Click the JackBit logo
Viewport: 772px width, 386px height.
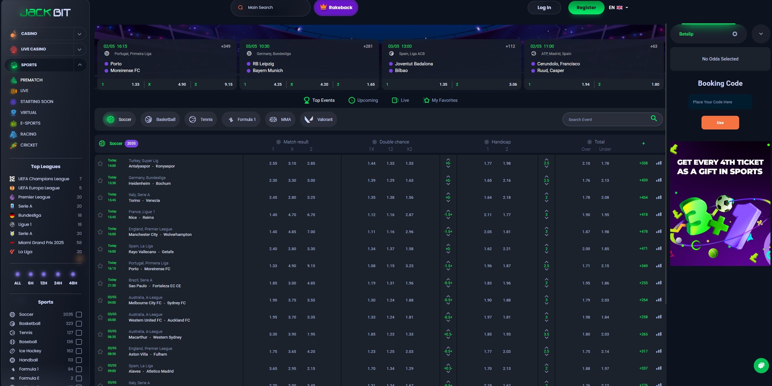45,12
